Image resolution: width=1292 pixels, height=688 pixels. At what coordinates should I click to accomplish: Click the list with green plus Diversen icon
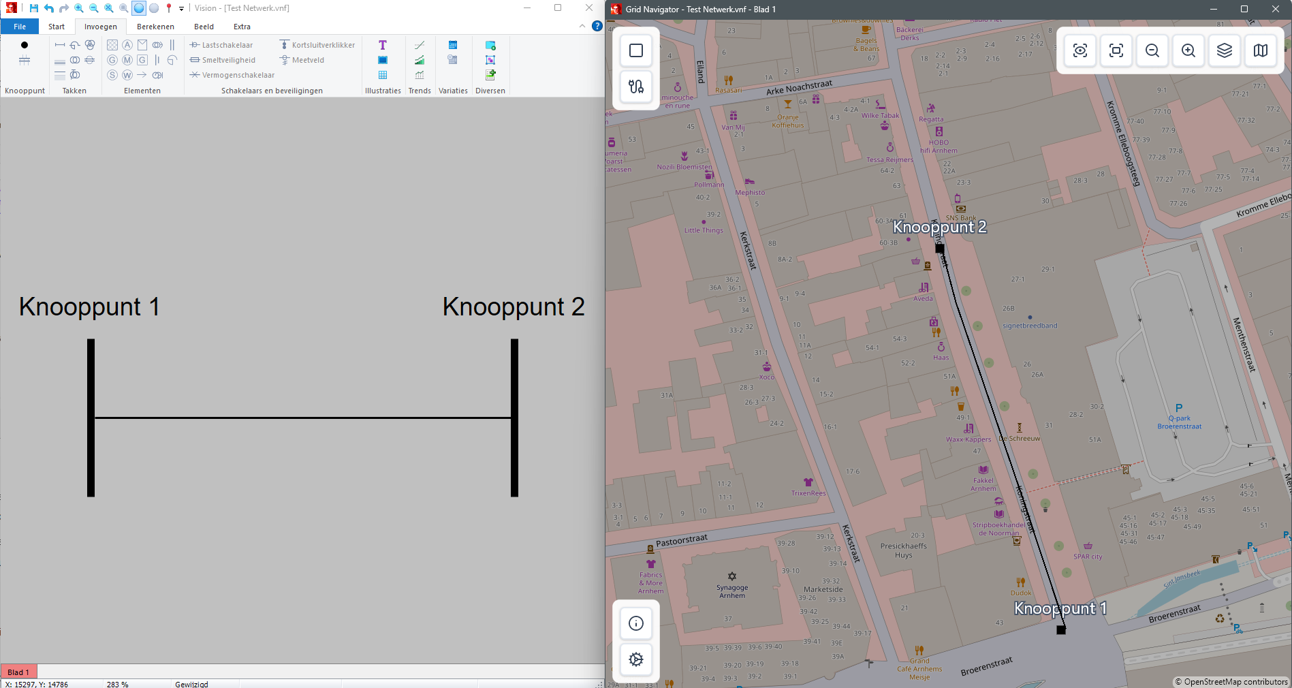coord(490,74)
